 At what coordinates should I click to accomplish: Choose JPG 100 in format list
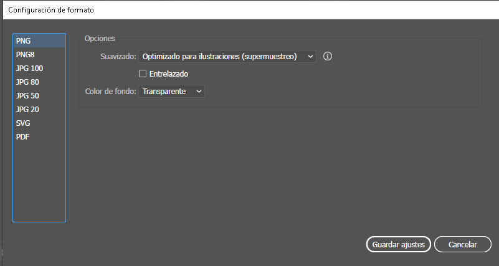(x=39, y=69)
